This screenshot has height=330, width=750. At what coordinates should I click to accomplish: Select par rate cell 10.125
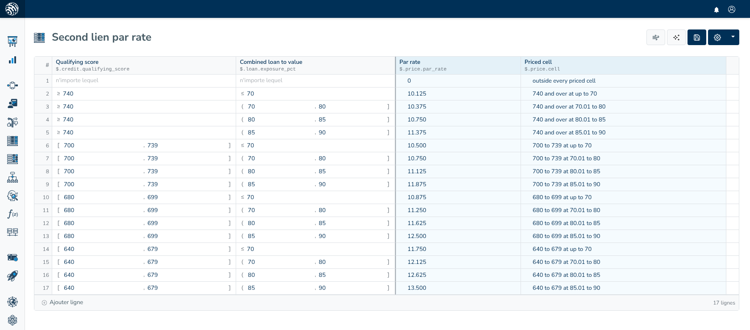pos(458,94)
